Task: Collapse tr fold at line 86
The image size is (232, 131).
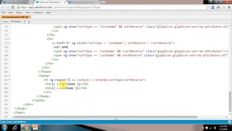Action: pos(9,80)
